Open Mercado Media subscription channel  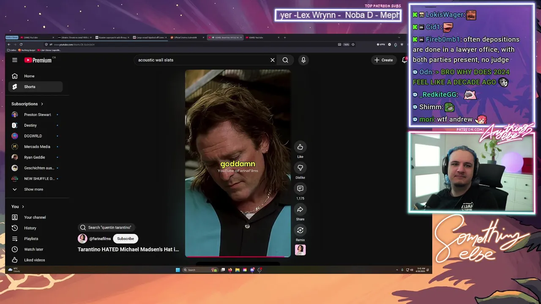tap(36, 147)
